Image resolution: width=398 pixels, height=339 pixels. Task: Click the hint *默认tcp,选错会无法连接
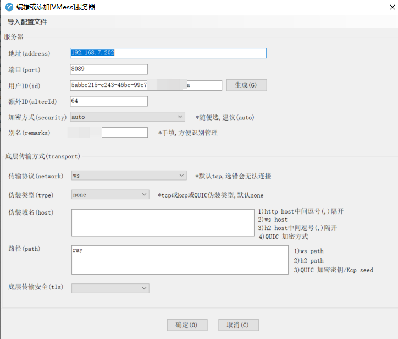pos(233,176)
